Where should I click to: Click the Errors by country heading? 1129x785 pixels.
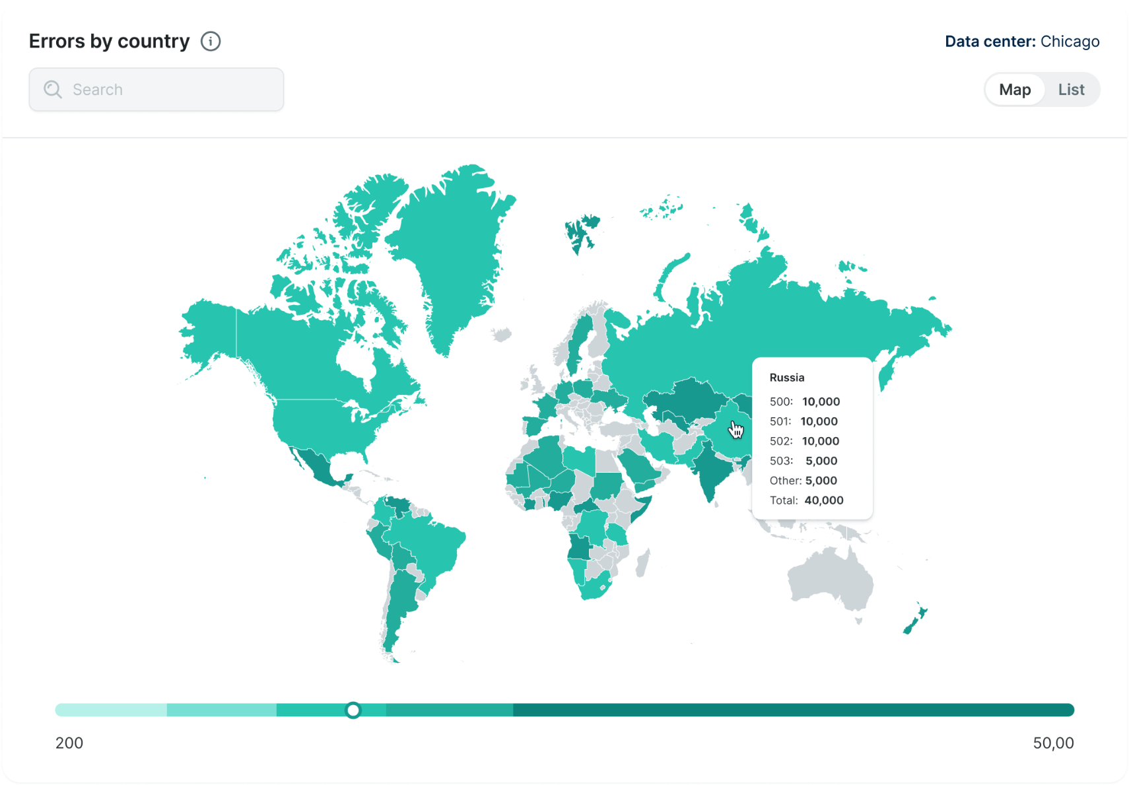[x=109, y=42]
